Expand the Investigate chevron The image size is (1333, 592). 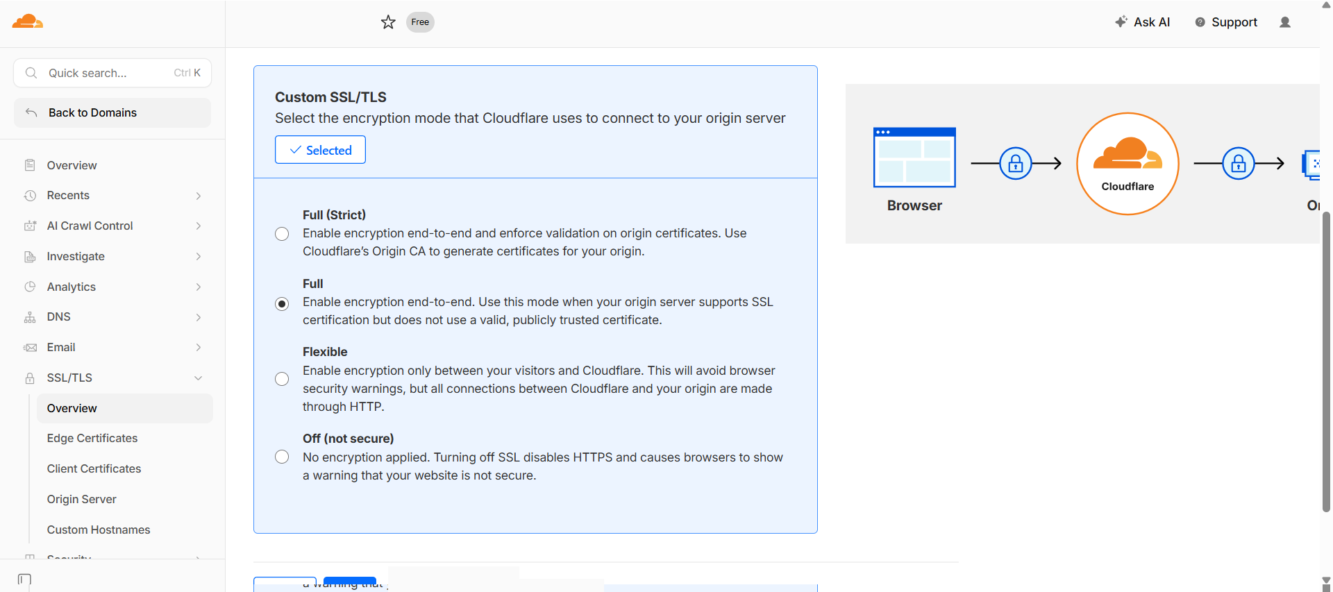199,256
